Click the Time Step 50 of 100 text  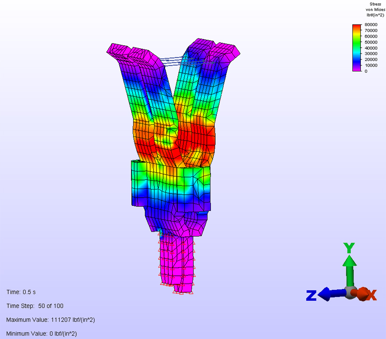click(35, 306)
